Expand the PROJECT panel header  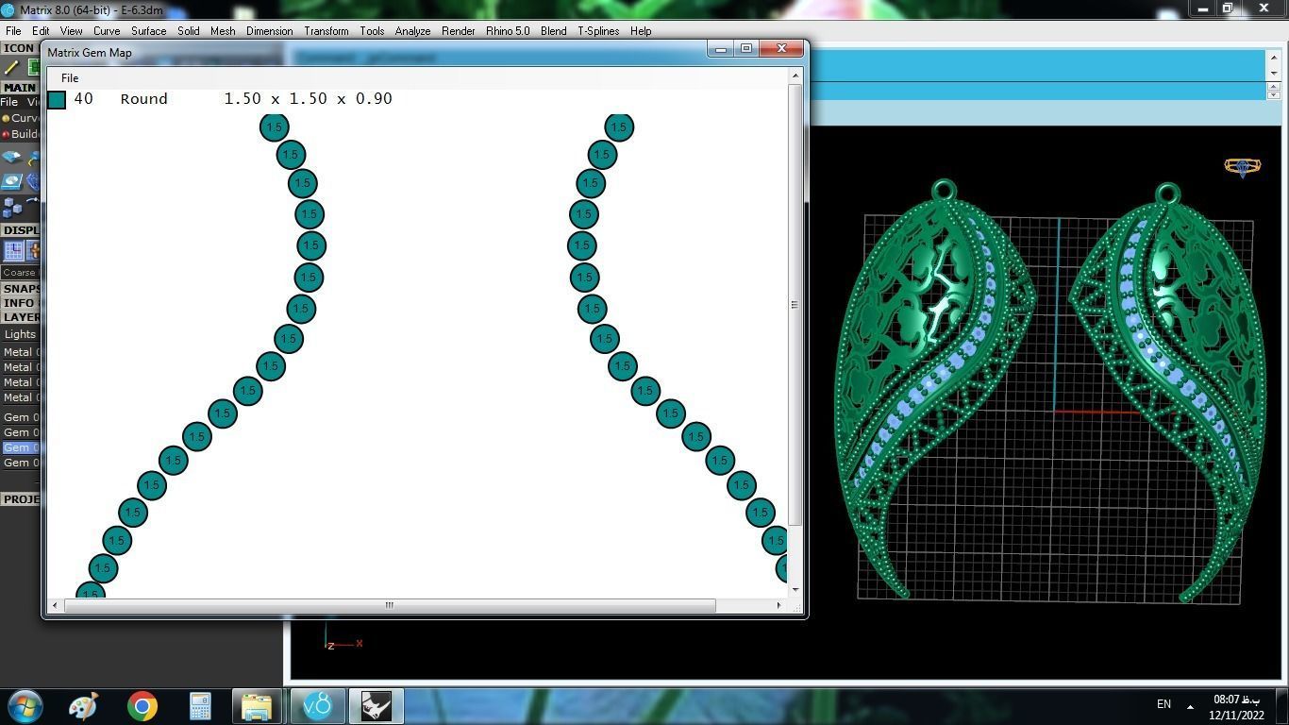tap(20, 499)
